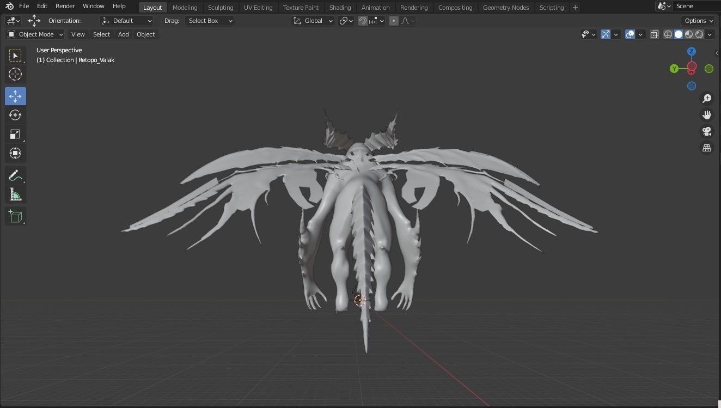This screenshot has width=721, height=408.
Task: Click the green Y axis gizmo ball
Action: (x=674, y=69)
